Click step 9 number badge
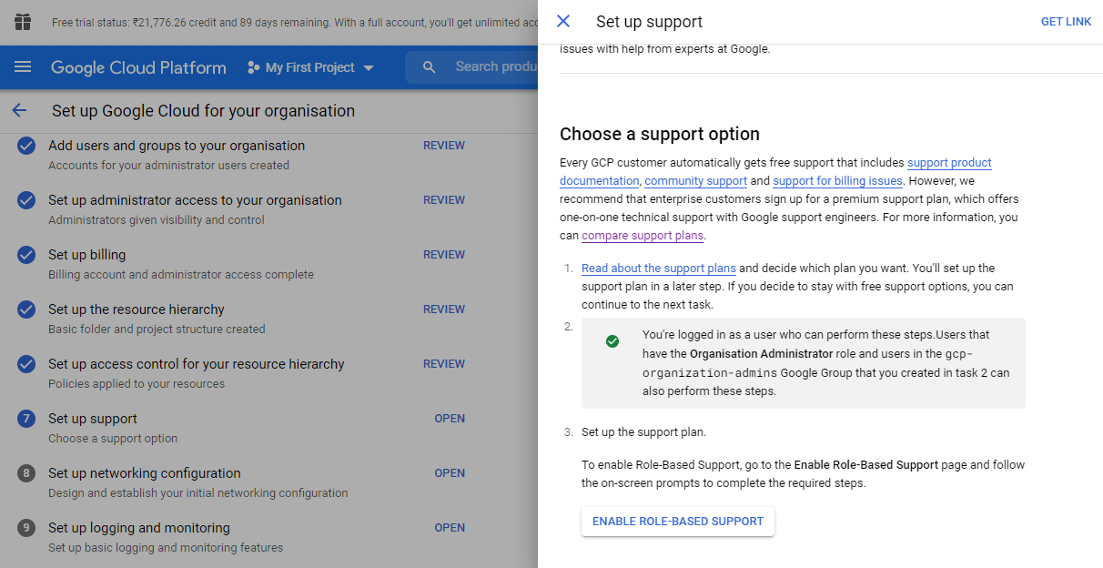Screen dimensions: 1103x568 point(26,528)
